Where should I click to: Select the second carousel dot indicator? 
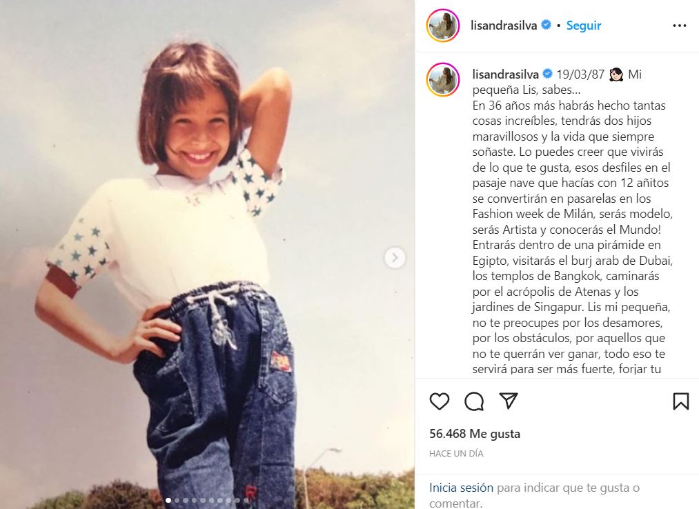[x=177, y=501]
